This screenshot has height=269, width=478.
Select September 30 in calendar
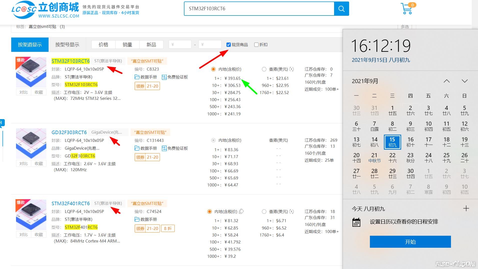(410, 173)
